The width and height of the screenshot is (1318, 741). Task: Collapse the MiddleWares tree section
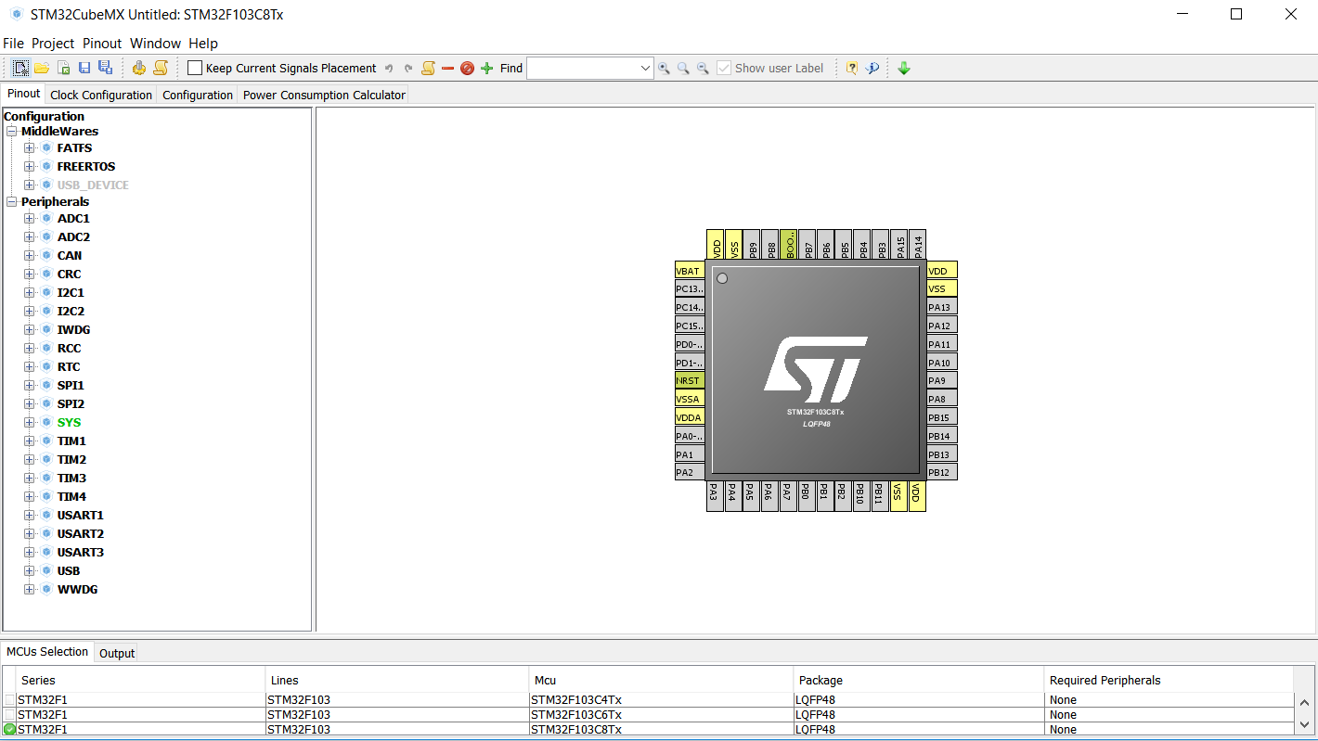12,131
